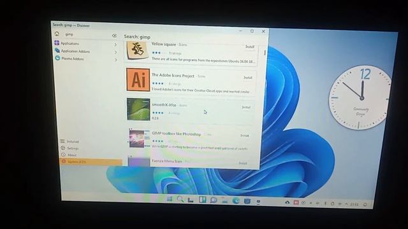Viewport: 408px width, 229px height.
Task: Go to Discover home via house icon
Action: pos(57,34)
